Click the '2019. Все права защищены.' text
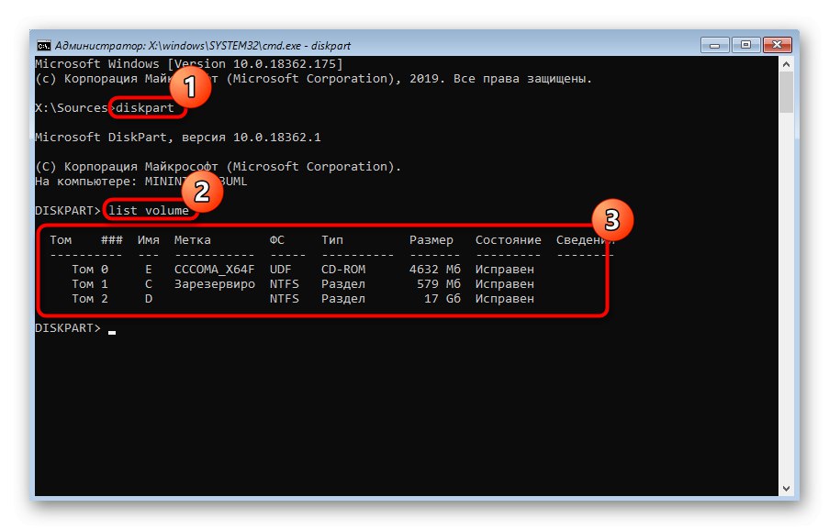This screenshot has width=829, height=530. tap(500, 79)
